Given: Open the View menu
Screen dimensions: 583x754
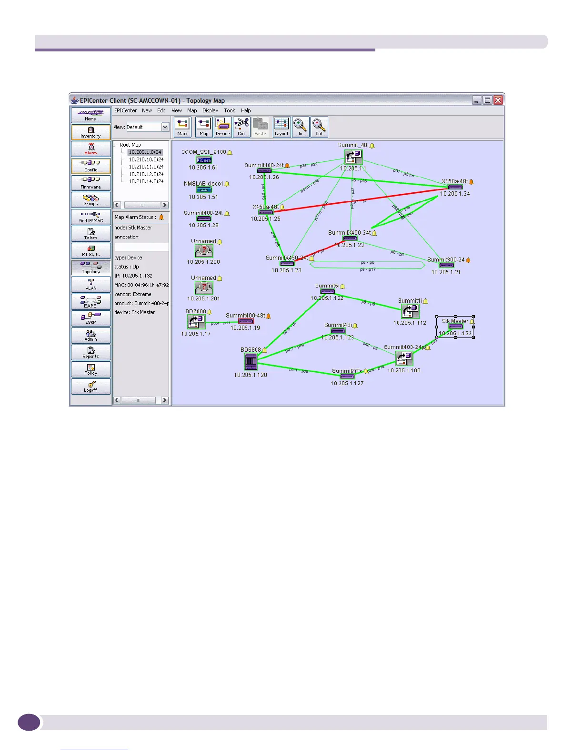Looking at the screenshot, I should pos(177,110).
